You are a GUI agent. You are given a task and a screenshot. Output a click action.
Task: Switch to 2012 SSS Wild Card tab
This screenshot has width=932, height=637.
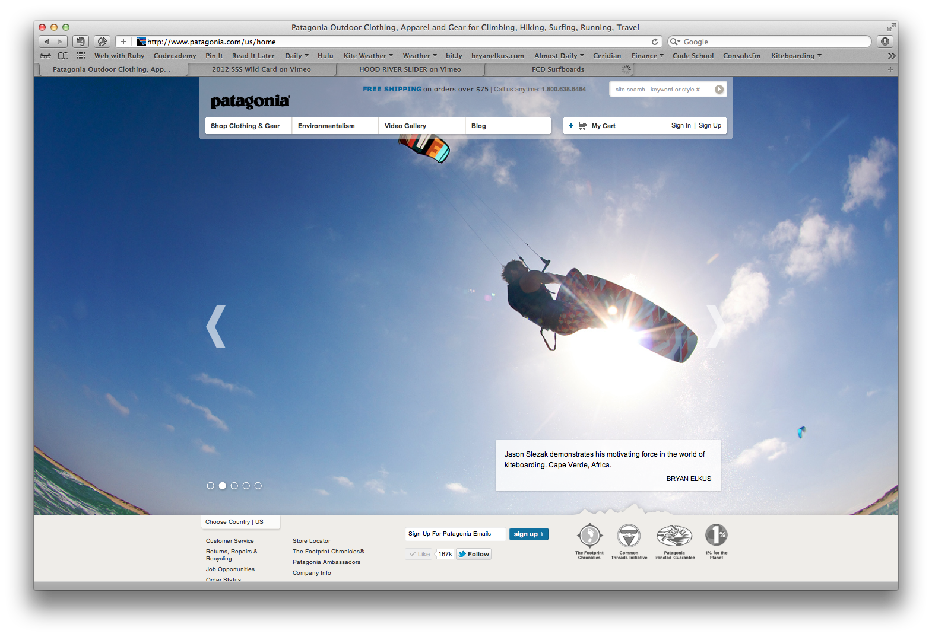coord(262,69)
